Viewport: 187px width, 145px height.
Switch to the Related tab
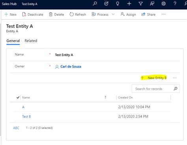point(31,41)
